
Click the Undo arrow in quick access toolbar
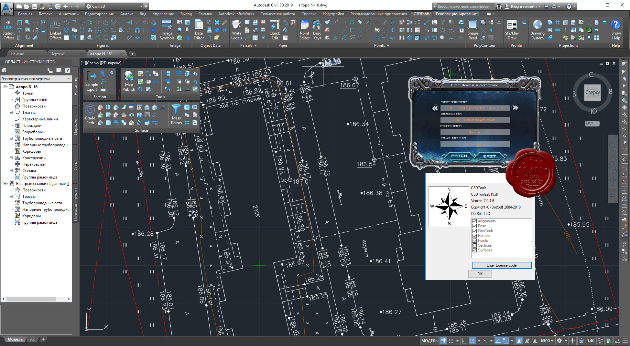pyautogui.click(x=66, y=6)
